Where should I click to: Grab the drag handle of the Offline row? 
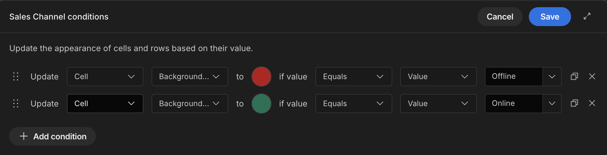[16, 77]
